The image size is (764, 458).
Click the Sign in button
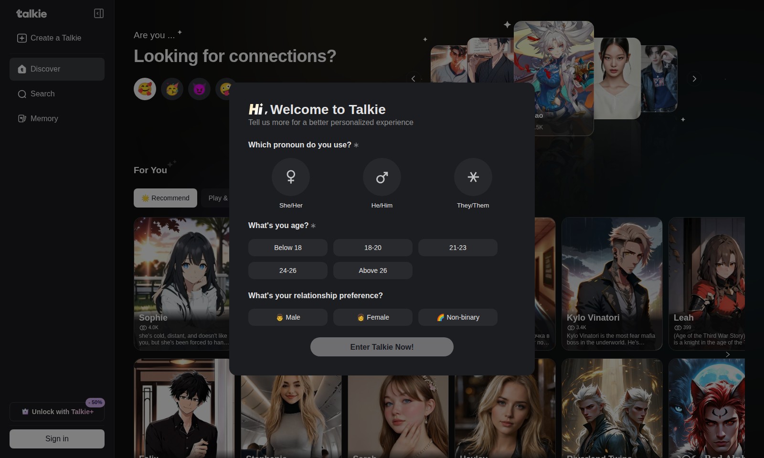57,439
